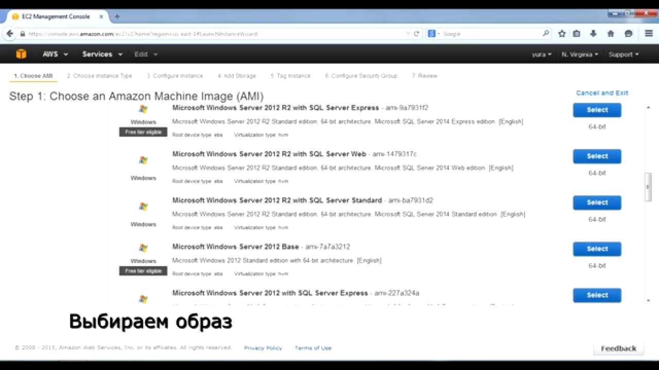Image resolution: width=659 pixels, height=370 pixels.
Task: Click the AMI list scroll down arrow
Action: point(648,300)
